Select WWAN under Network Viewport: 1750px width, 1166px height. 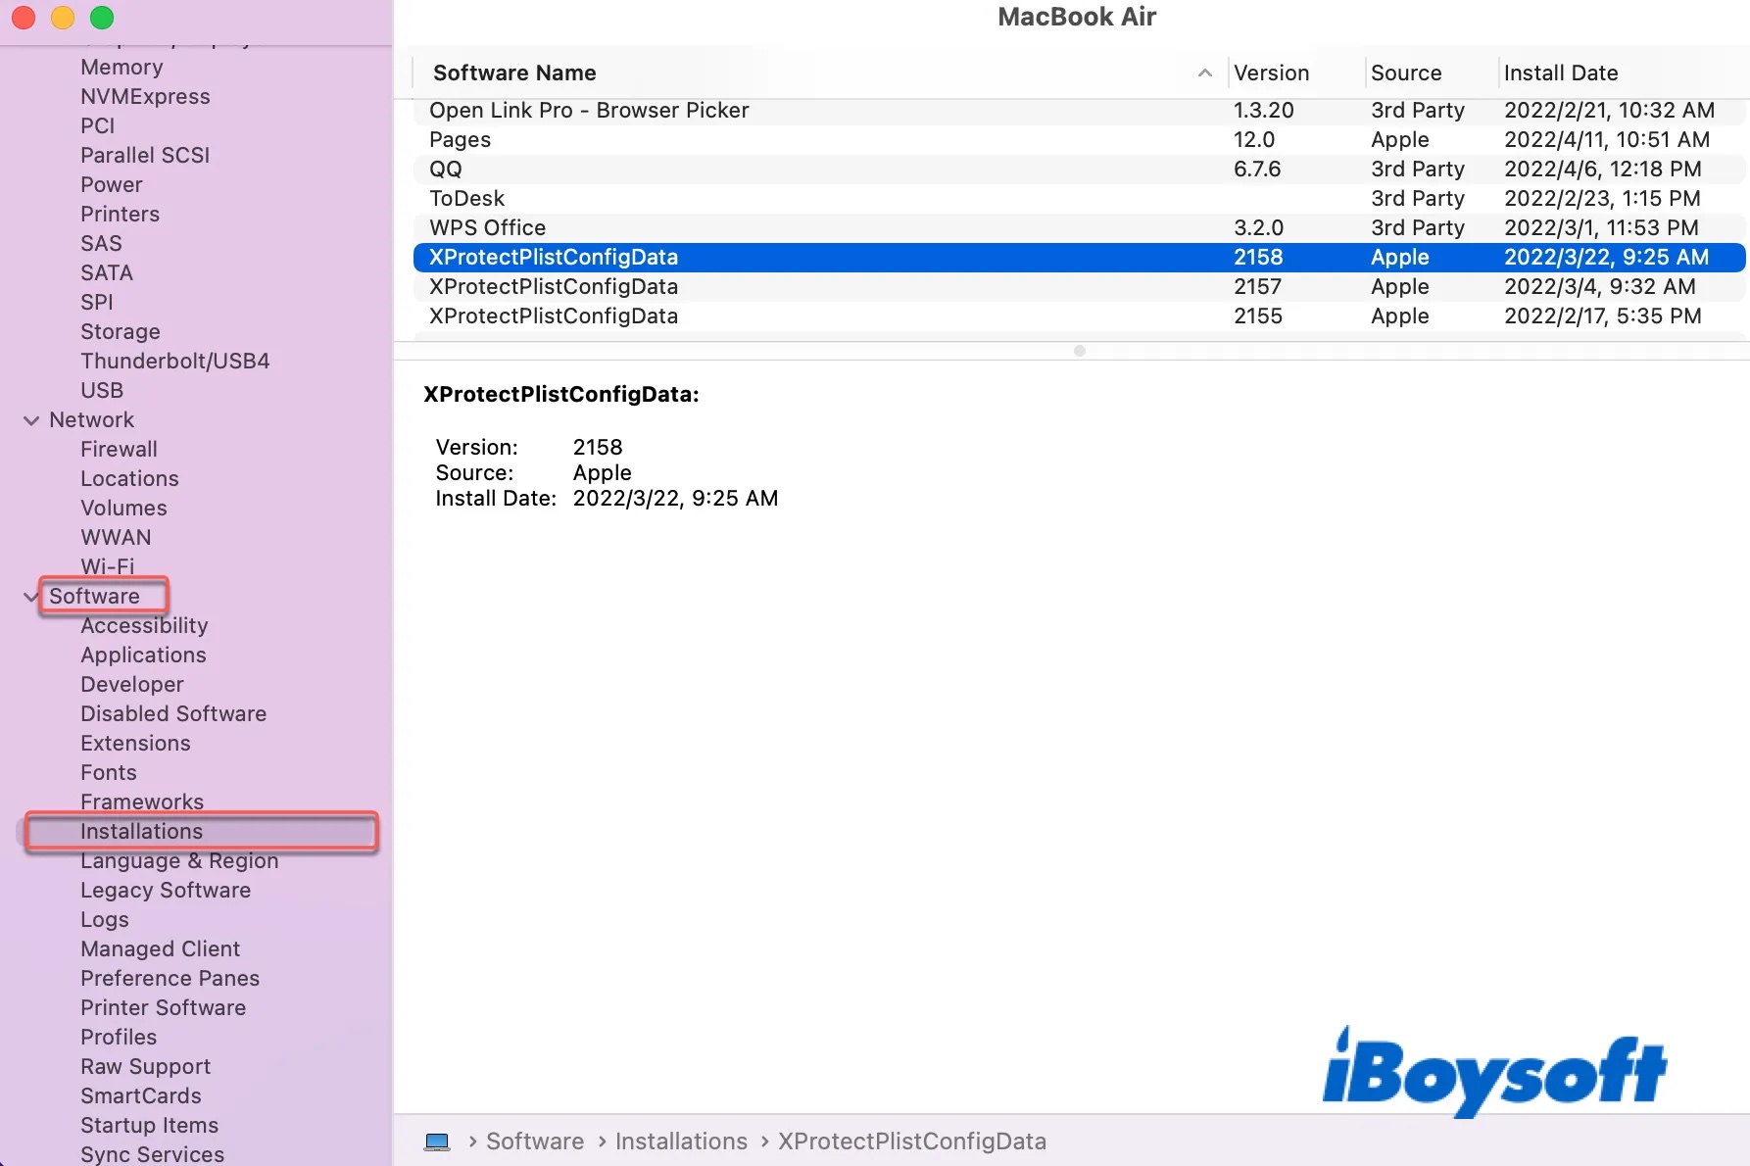coord(116,538)
